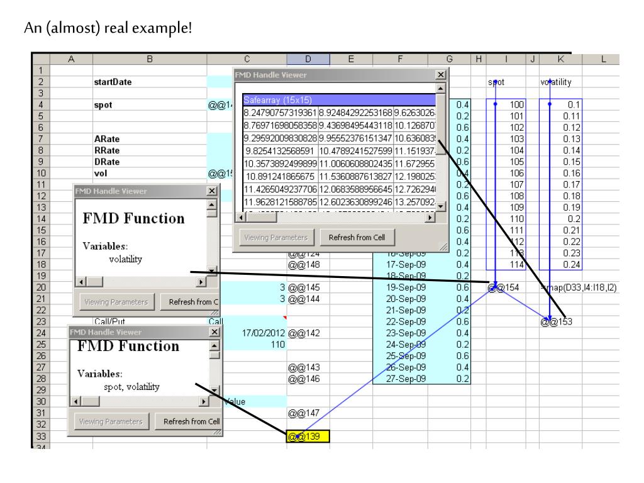The height and width of the screenshot is (483, 644).
Task: Select volatility value 0.11 cell
Action: coord(560,116)
